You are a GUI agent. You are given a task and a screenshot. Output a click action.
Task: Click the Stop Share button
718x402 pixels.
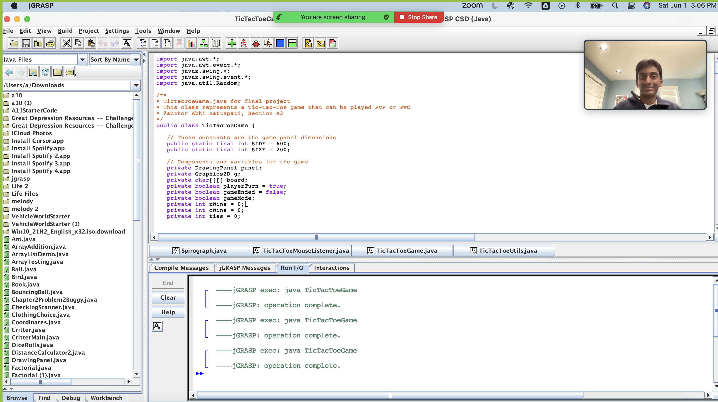point(419,17)
